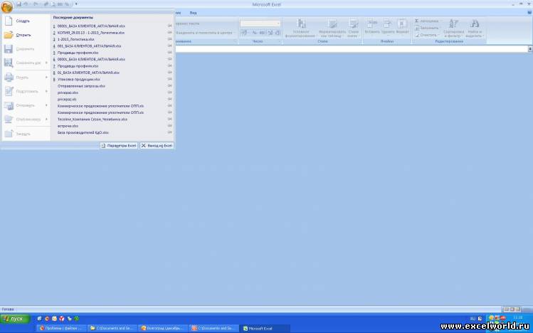Click the Условное форматирование icon

click(301, 23)
